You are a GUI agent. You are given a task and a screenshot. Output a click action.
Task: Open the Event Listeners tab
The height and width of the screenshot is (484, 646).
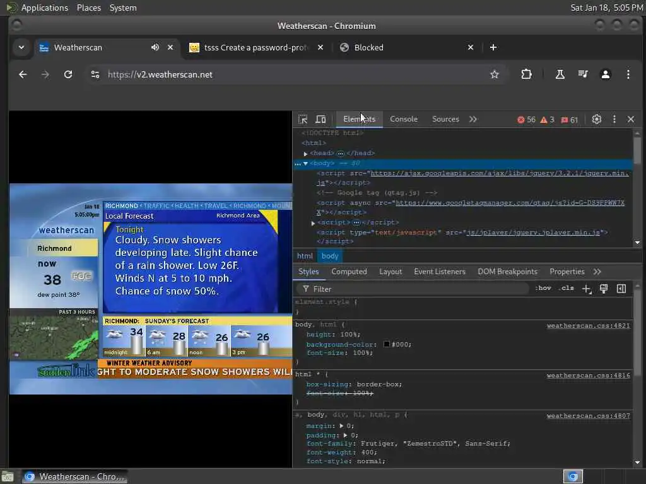point(440,272)
